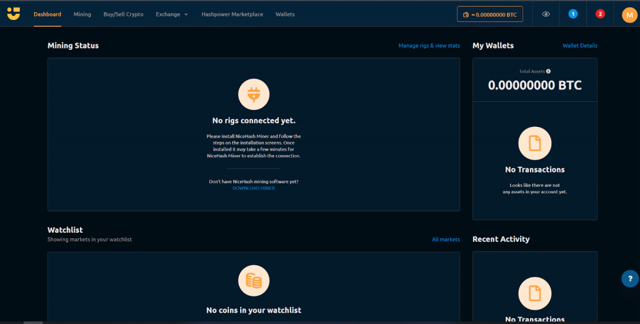Open the red notification badge showing 2
Image resolution: width=640 pixels, height=324 pixels.
tap(600, 14)
